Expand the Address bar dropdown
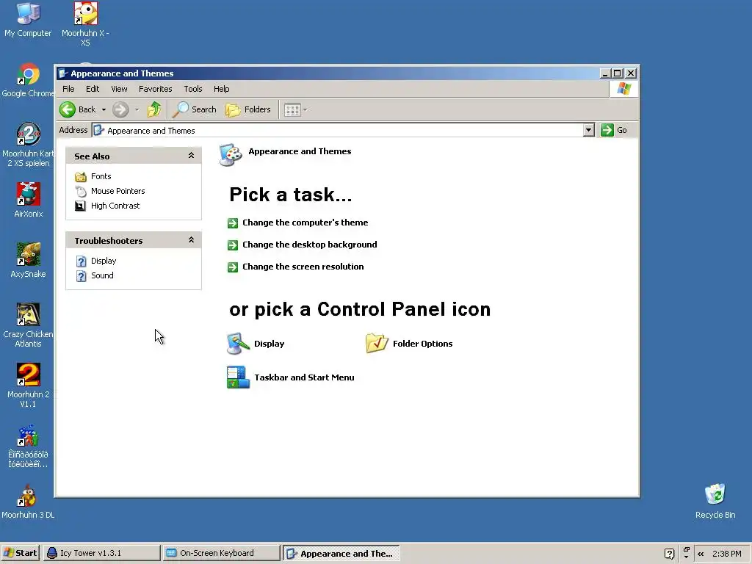This screenshot has height=564, width=752. [588, 130]
